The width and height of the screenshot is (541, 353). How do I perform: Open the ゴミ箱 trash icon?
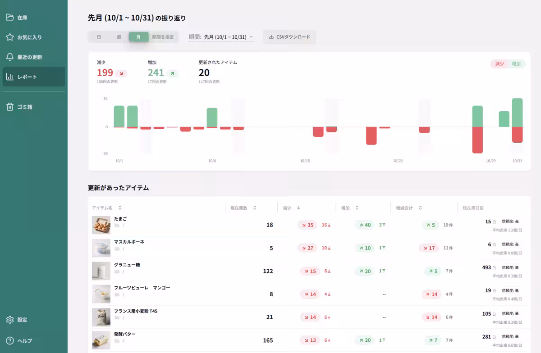pyautogui.click(x=9, y=107)
